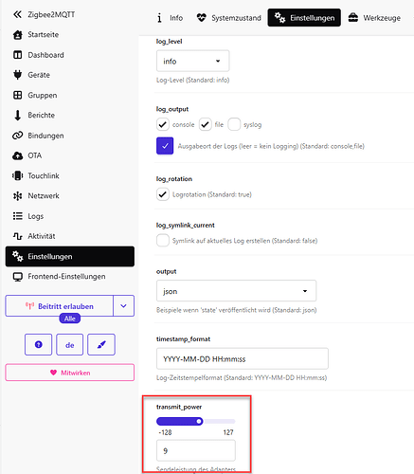Click the Touchlink vibrate icon
Image resolution: width=414 pixels, height=474 pixels.
[x=18, y=175]
